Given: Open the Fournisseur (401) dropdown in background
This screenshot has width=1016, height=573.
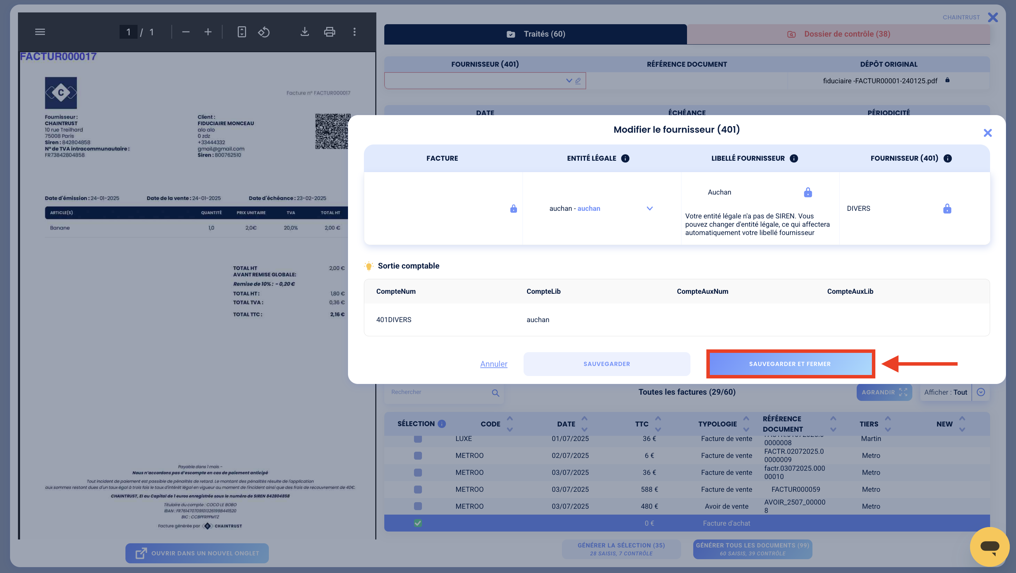Looking at the screenshot, I should [x=569, y=81].
